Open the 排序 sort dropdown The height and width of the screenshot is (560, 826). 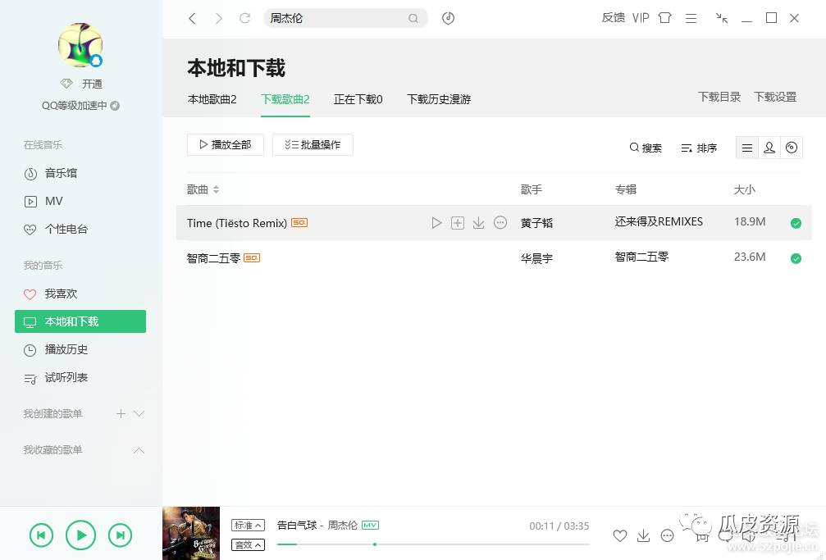[699, 148]
